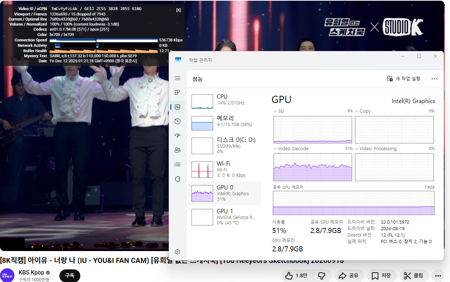Click the 공유 share button
This screenshot has width=450, height=282.
coord(348,276)
